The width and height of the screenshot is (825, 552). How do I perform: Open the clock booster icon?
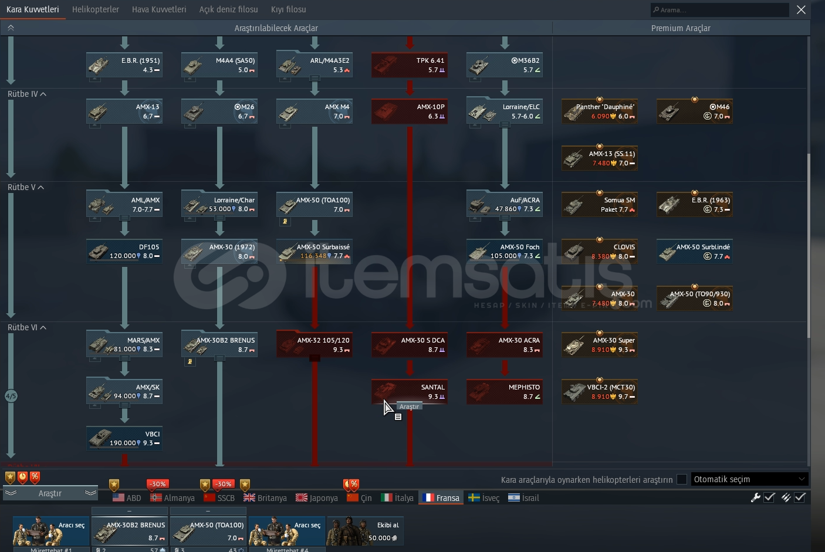tap(22, 477)
